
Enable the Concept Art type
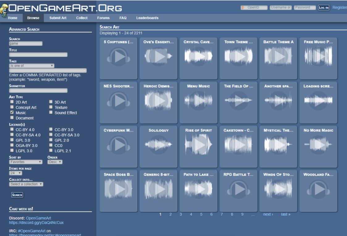click(12, 107)
